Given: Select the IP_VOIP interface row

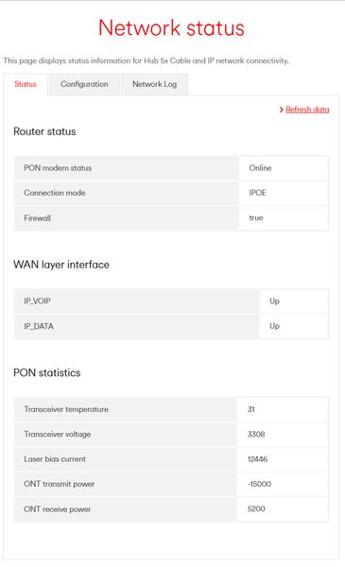Looking at the screenshot, I should tap(171, 301).
